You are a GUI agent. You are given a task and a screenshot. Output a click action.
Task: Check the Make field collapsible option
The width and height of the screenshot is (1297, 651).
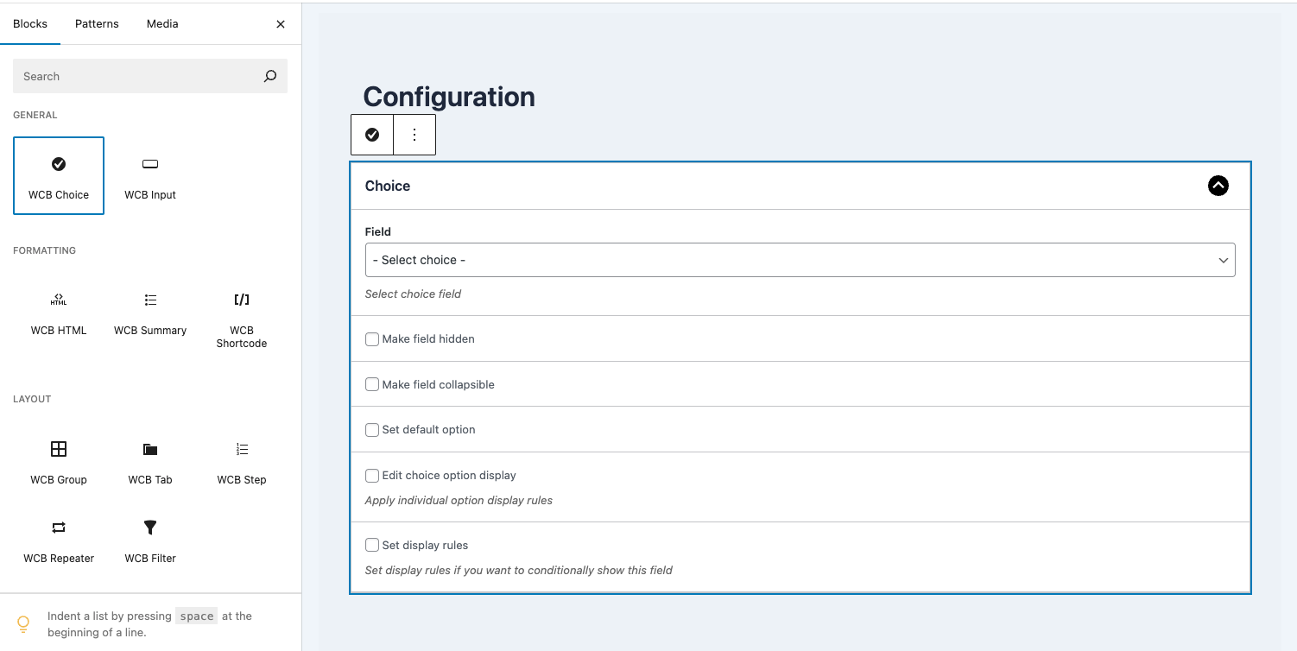pos(372,385)
